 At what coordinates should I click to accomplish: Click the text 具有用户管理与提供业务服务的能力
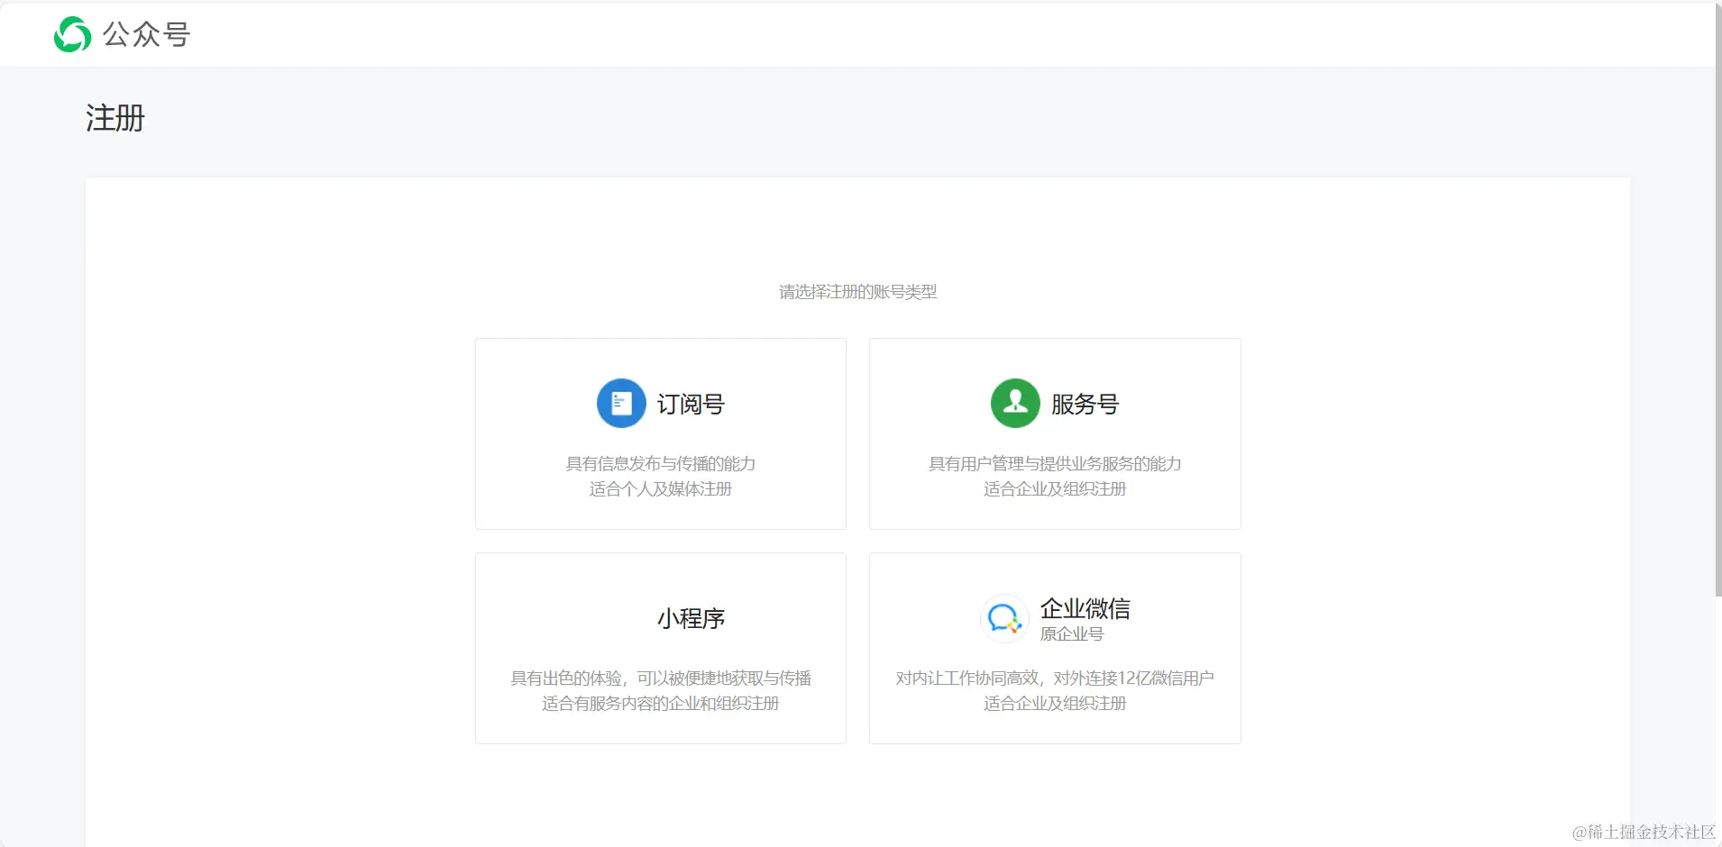coord(1055,463)
